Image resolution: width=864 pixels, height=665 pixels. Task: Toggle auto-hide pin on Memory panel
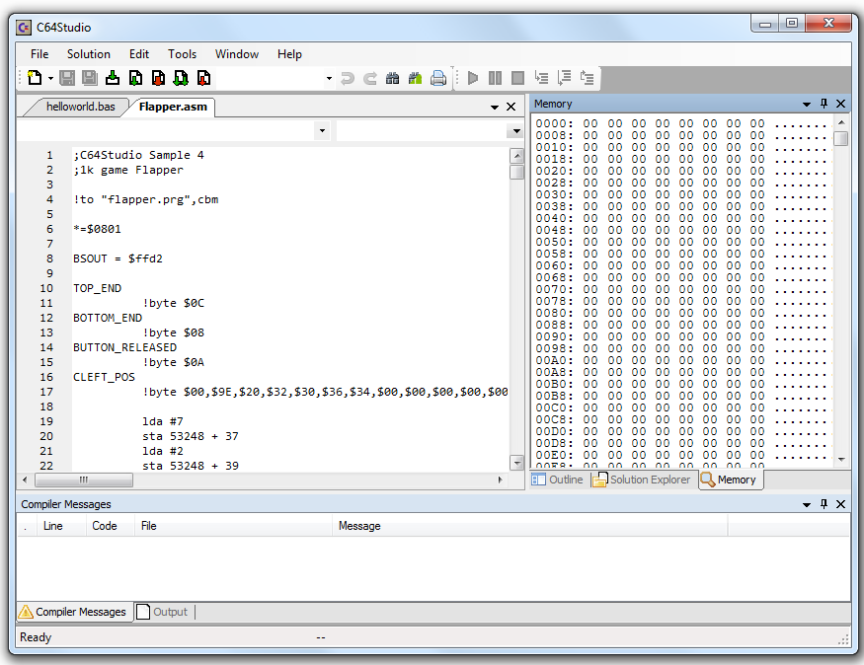[824, 104]
